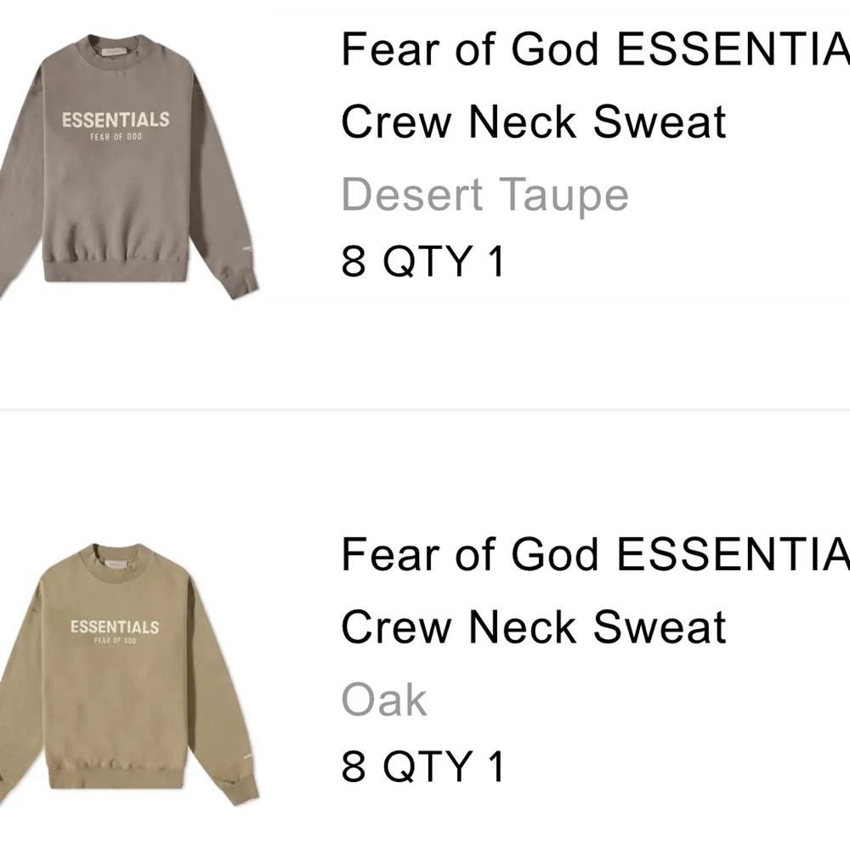Select the Oak color label
Viewport: 850px width, 850px height.
point(382,699)
